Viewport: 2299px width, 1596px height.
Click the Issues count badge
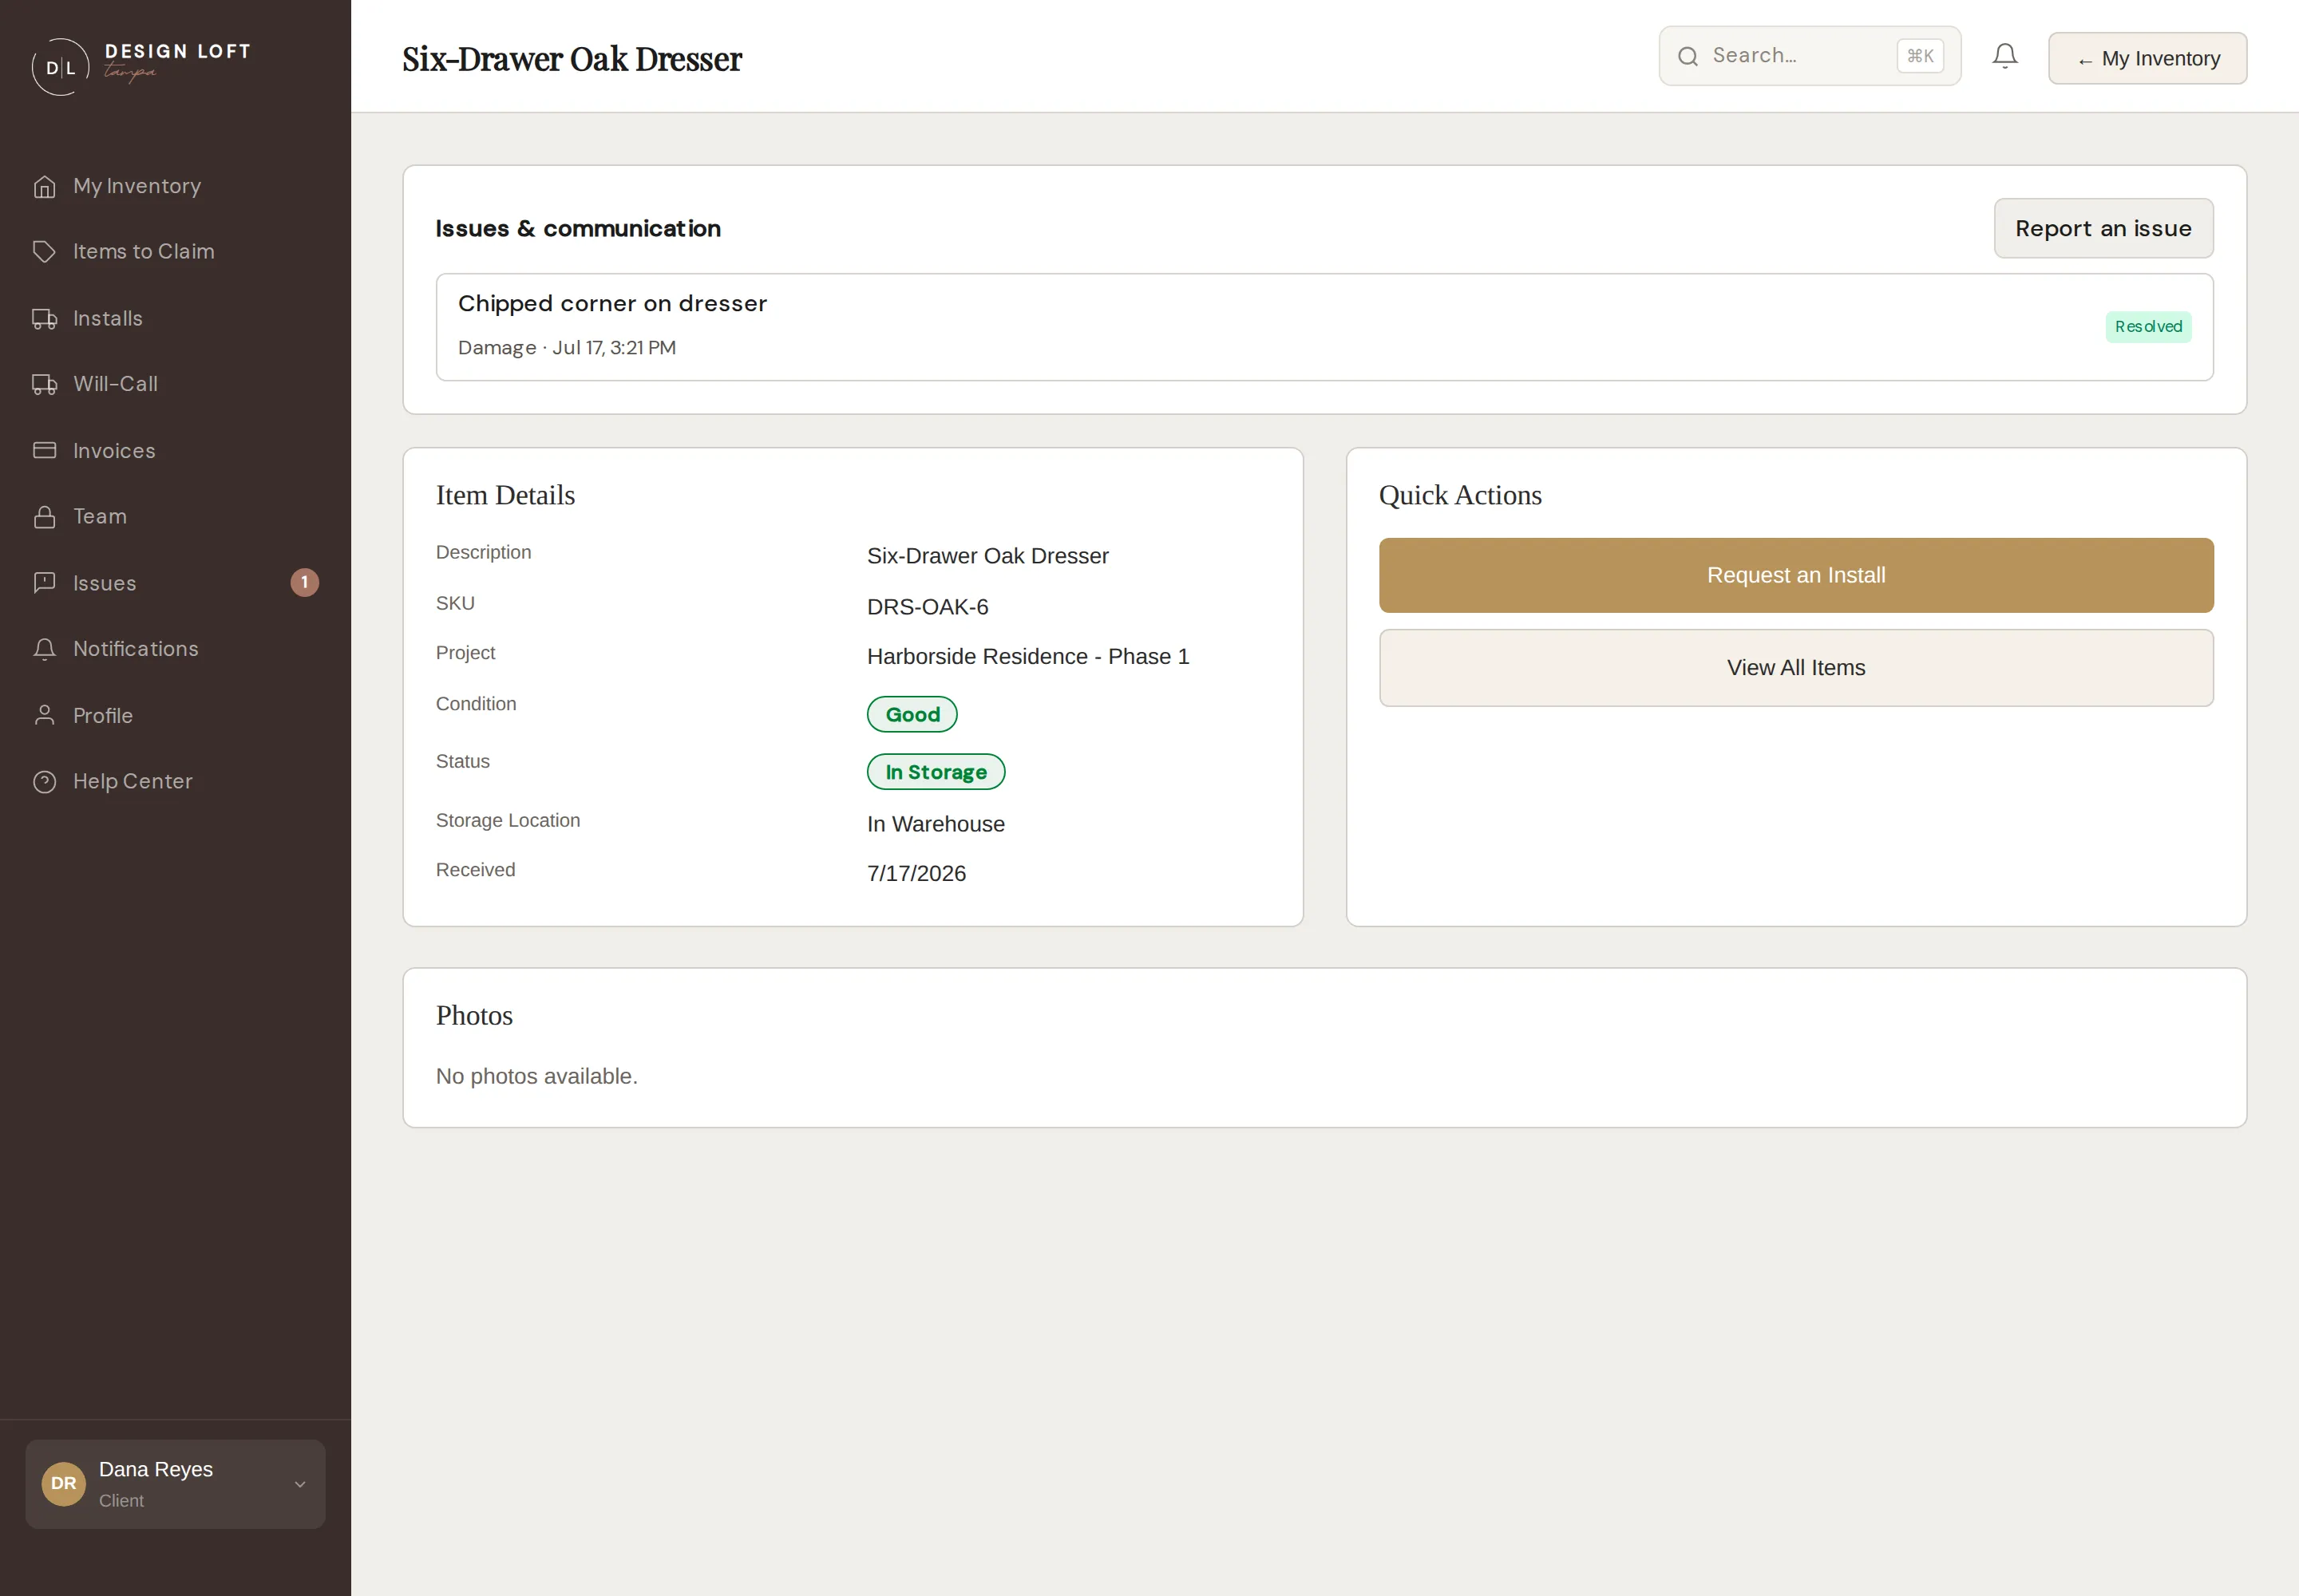[x=304, y=583]
